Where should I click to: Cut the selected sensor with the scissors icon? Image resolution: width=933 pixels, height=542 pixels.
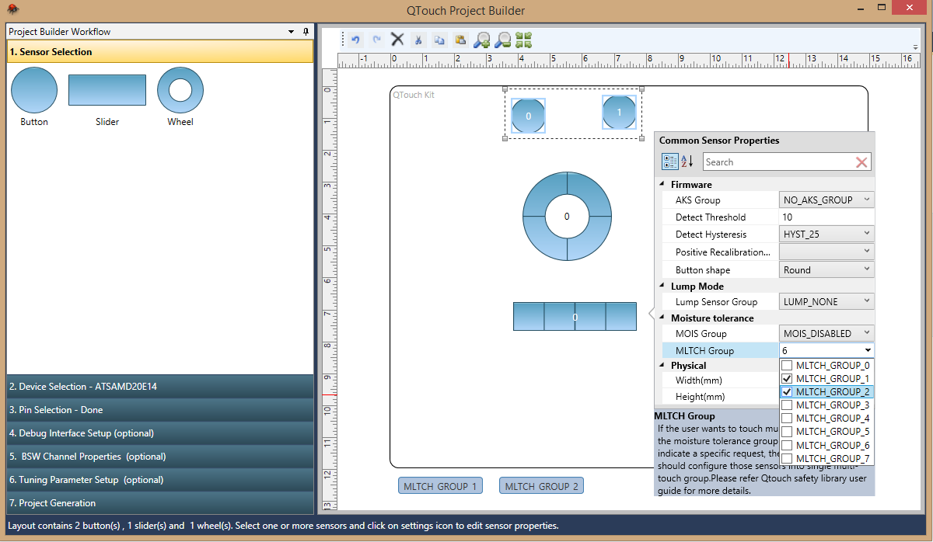[418, 40]
